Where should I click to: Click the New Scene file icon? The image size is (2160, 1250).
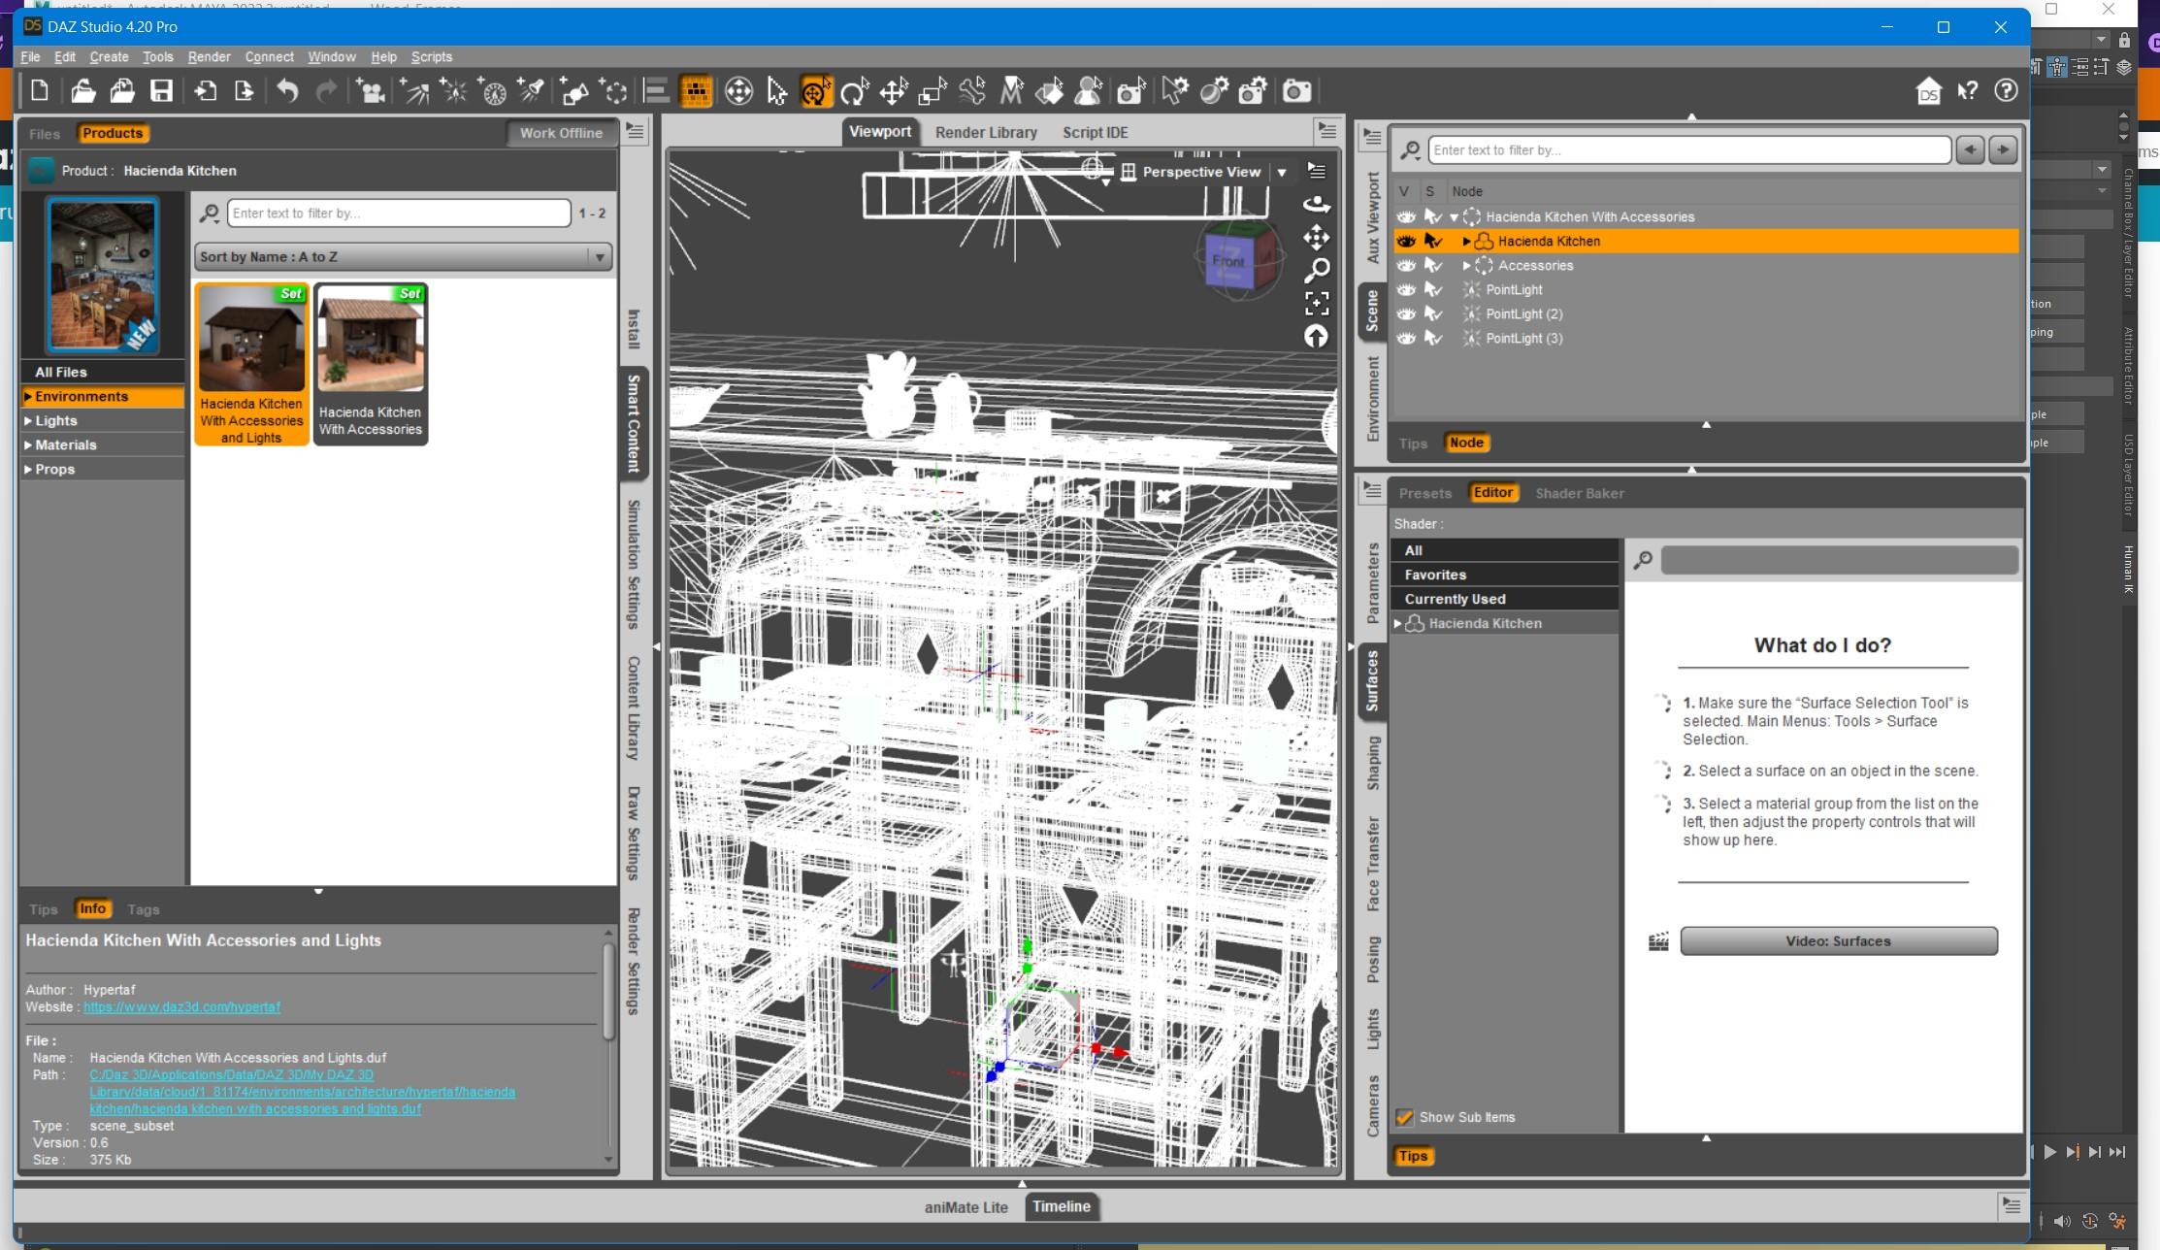coord(40,91)
